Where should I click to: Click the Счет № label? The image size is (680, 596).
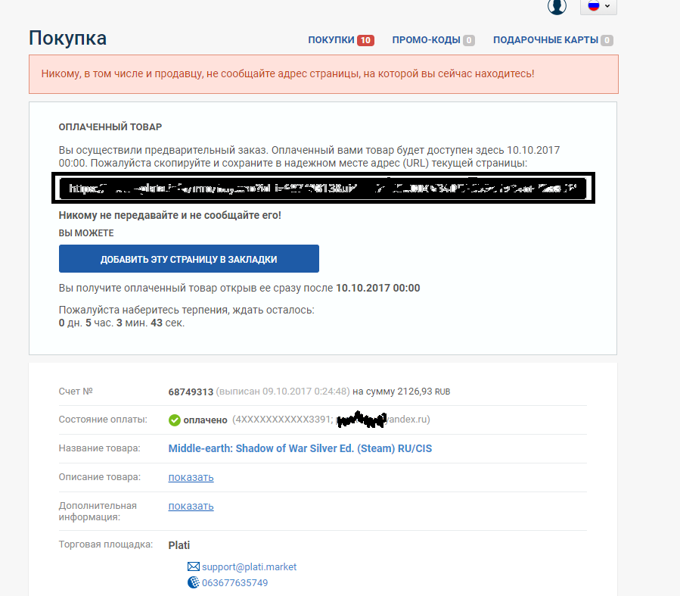[x=76, y=391]
